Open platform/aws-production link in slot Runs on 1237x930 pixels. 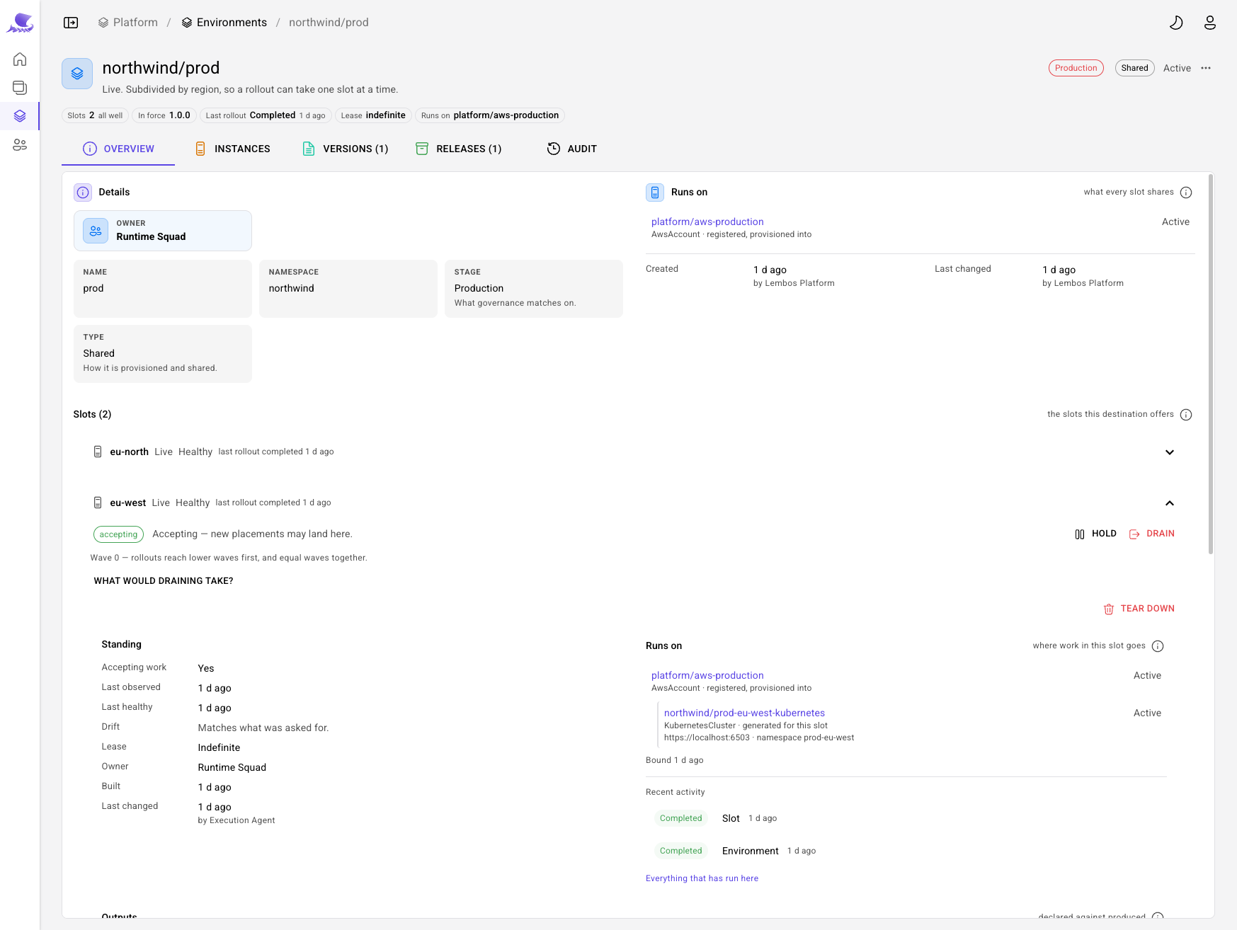707,675
